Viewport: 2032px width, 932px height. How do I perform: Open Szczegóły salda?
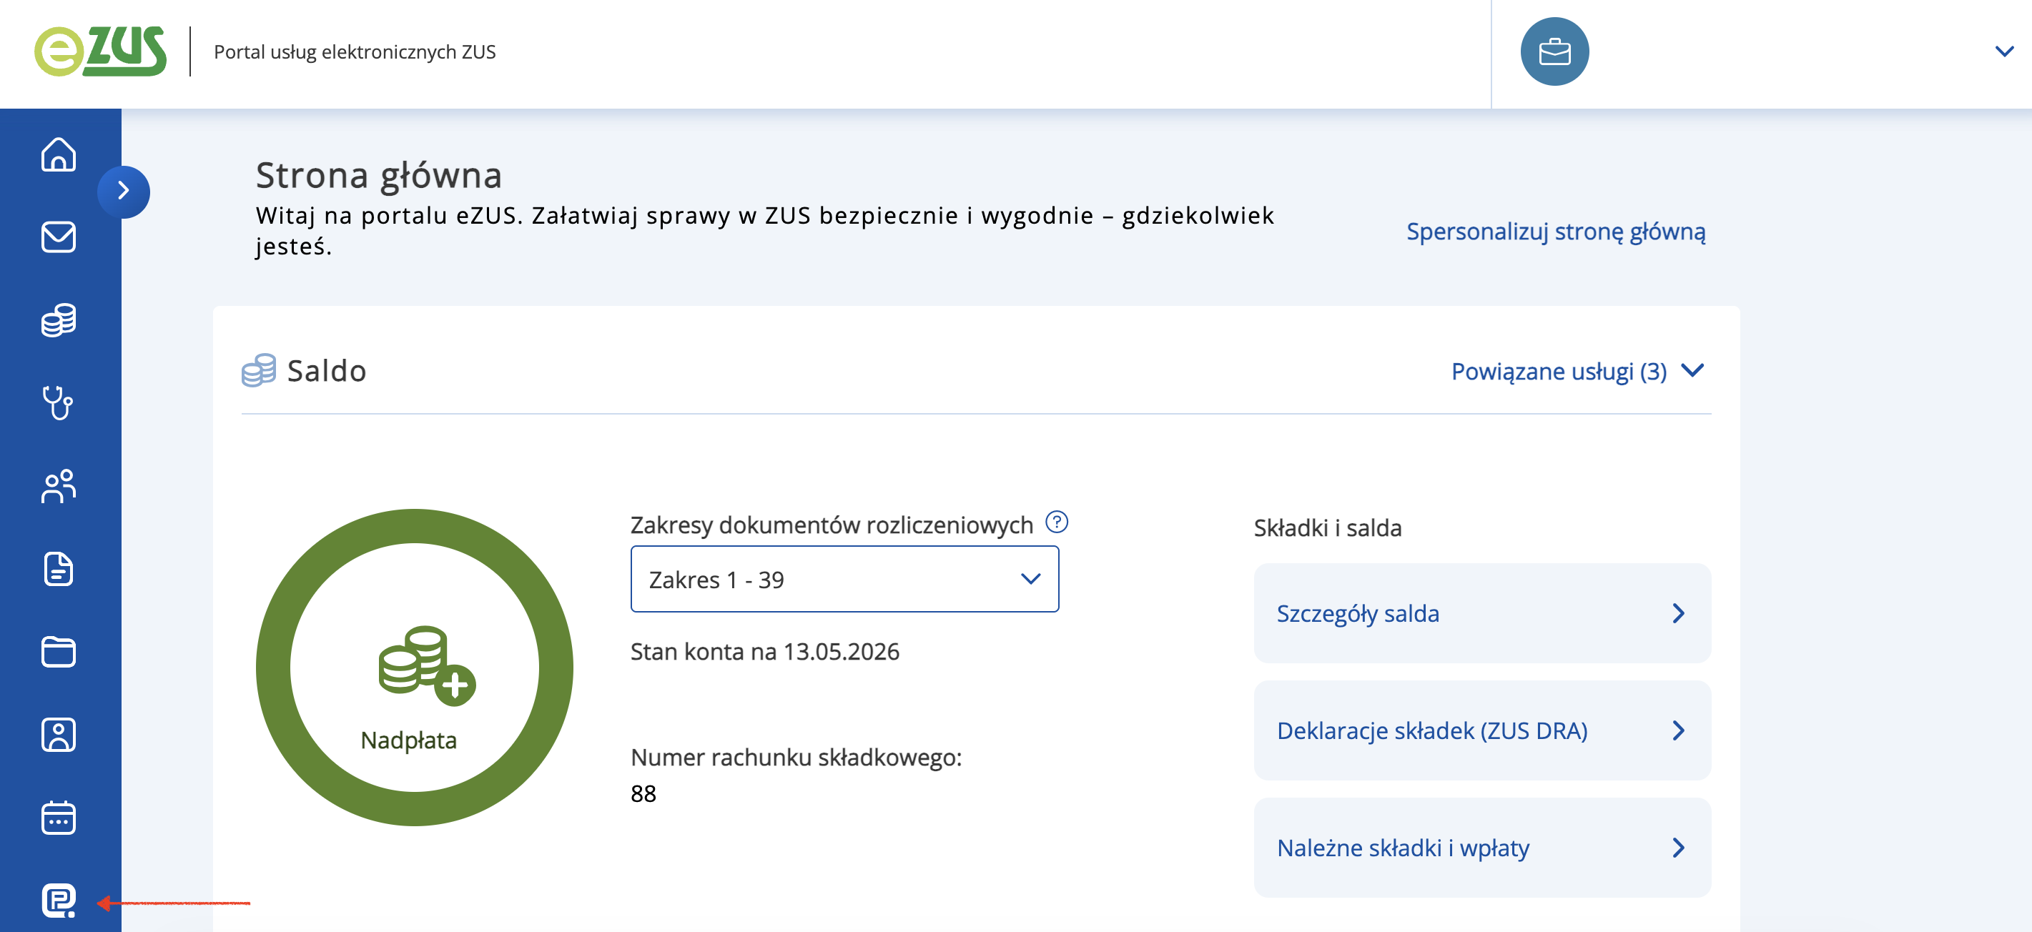1482,613
